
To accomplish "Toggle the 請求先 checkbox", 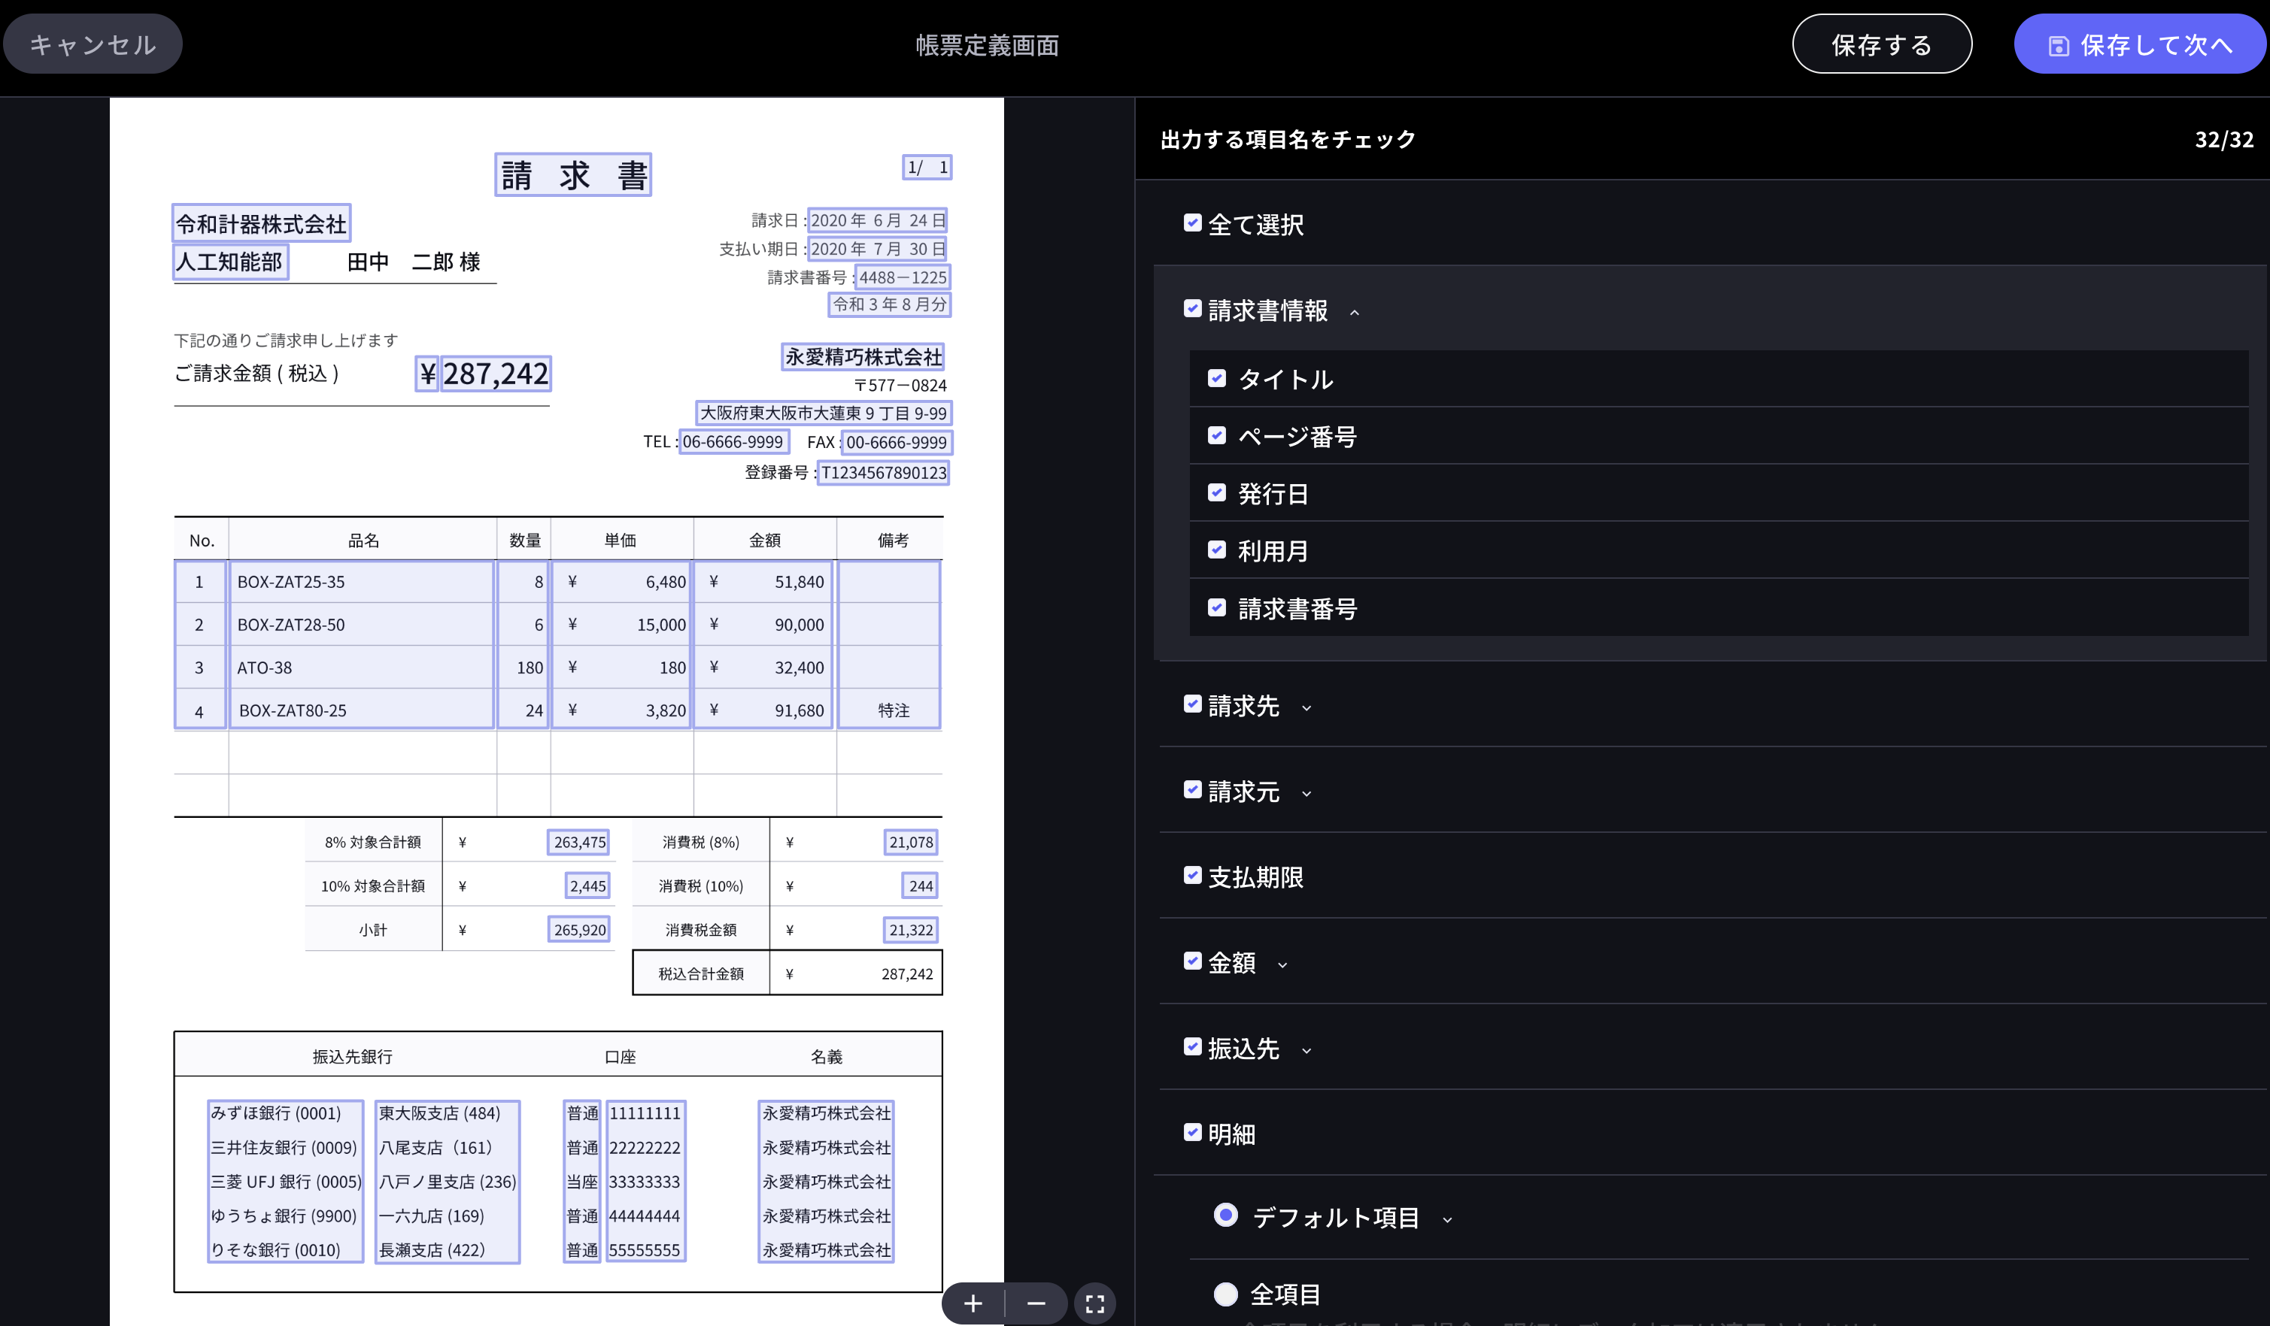I will (1193, 704).
